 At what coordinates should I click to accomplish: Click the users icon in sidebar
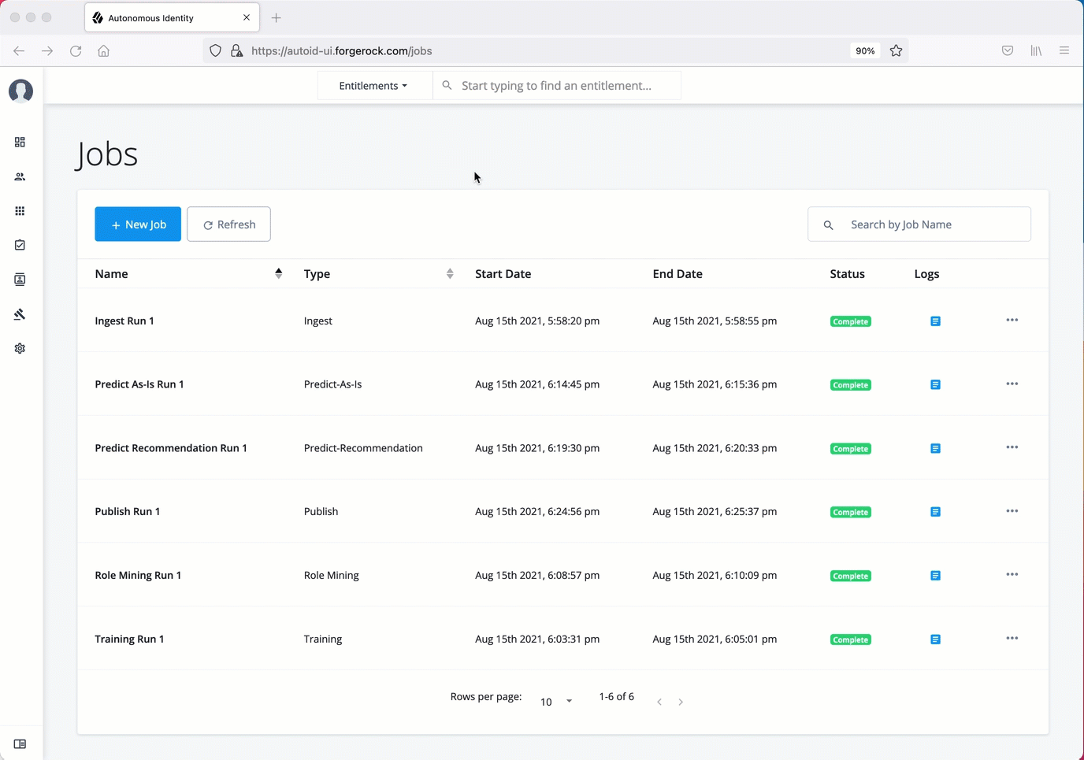pyautogui.click(x=20, y=177)
